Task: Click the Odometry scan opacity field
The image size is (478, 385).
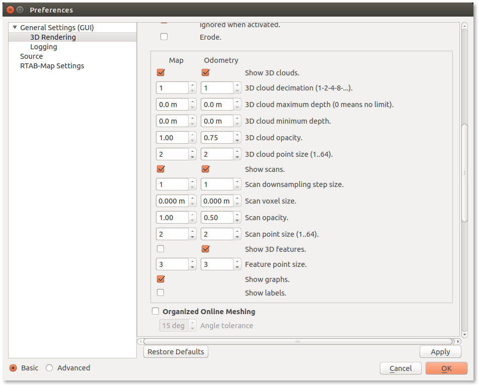Action: (216, 218)
